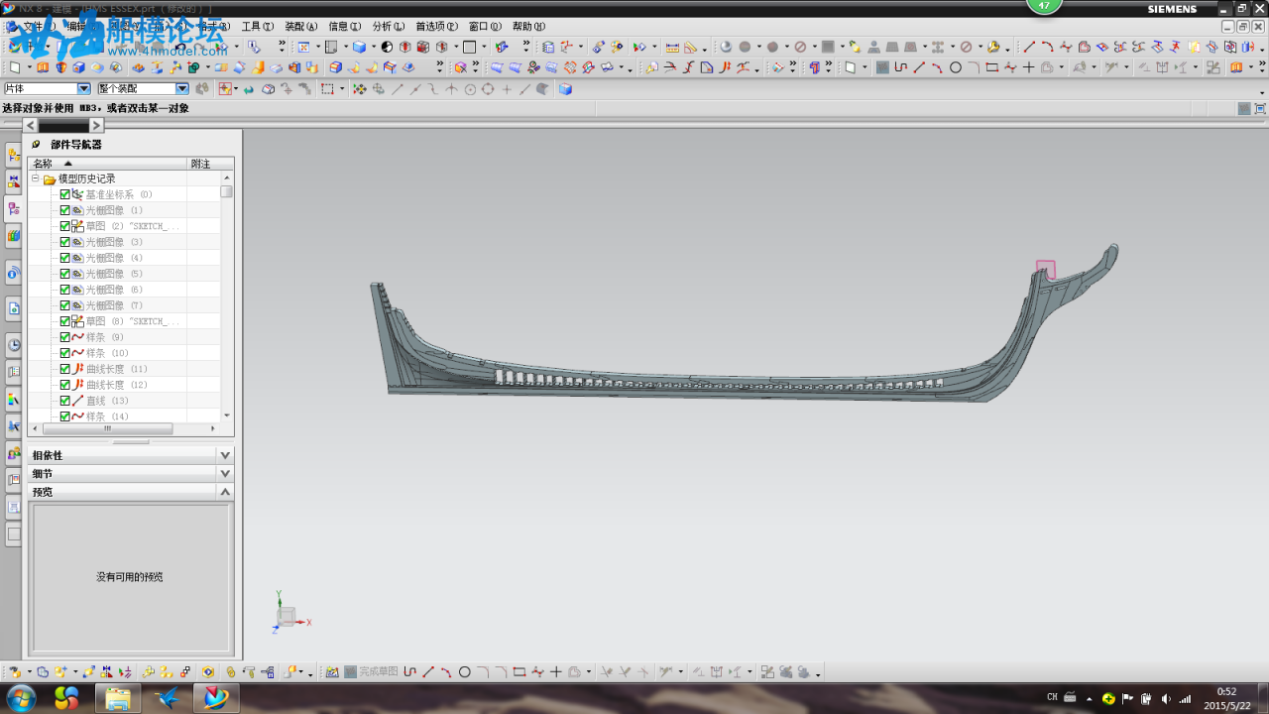Viewport: 1269px width, 714px height.
Task: Toggle the 草图 (2) SKETCH checkbox
Action: click(x=65, y=226)
